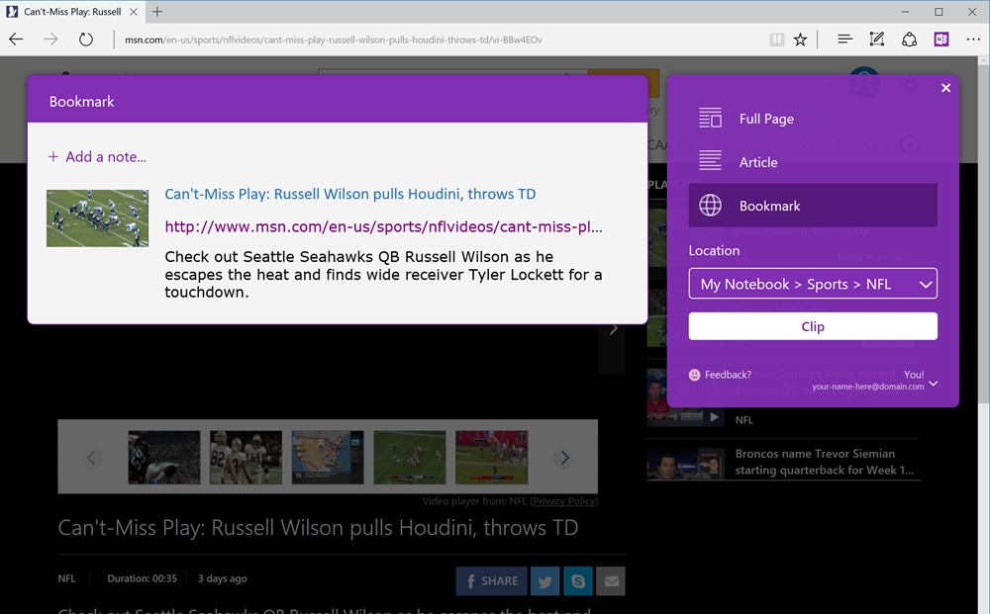Click the msn.com bookmark URL link

(383, 226)
